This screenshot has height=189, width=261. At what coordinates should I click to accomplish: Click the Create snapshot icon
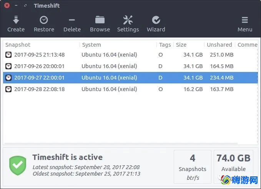pos(16,20)
